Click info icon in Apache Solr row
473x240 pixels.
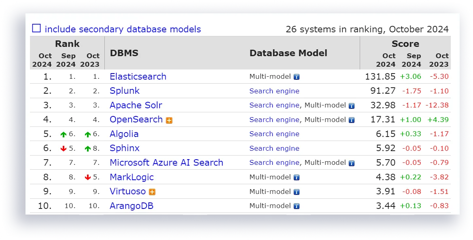point(352,106)
